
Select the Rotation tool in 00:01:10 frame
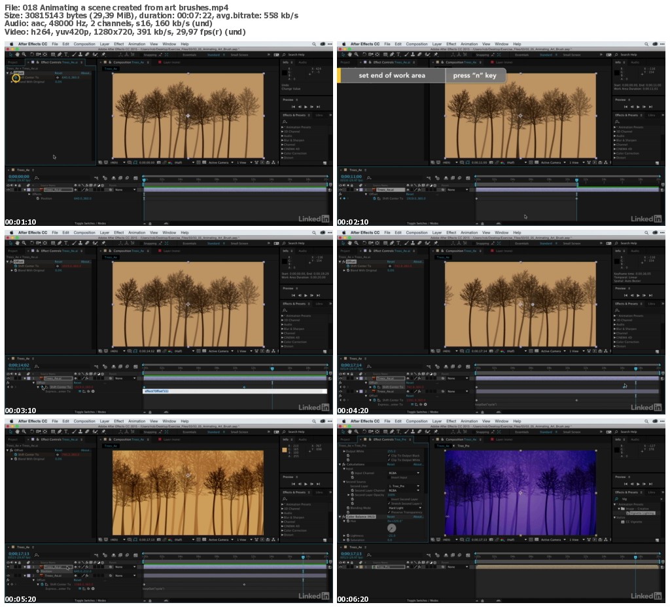32,54
